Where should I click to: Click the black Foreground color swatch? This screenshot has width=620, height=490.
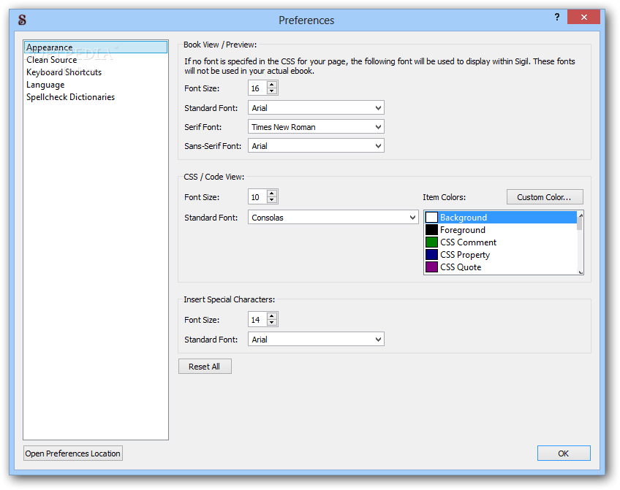coord(431,230)
